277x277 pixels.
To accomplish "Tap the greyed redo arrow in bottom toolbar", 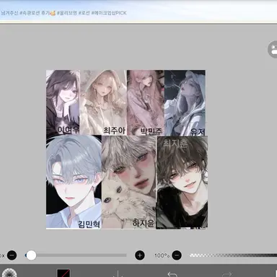I will coord(227,274).
